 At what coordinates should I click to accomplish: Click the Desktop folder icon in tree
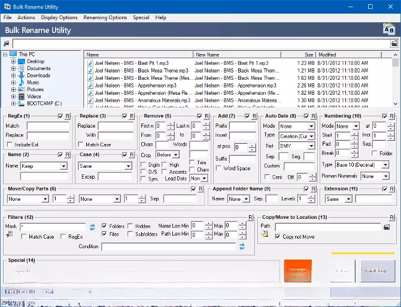(22, 62)
